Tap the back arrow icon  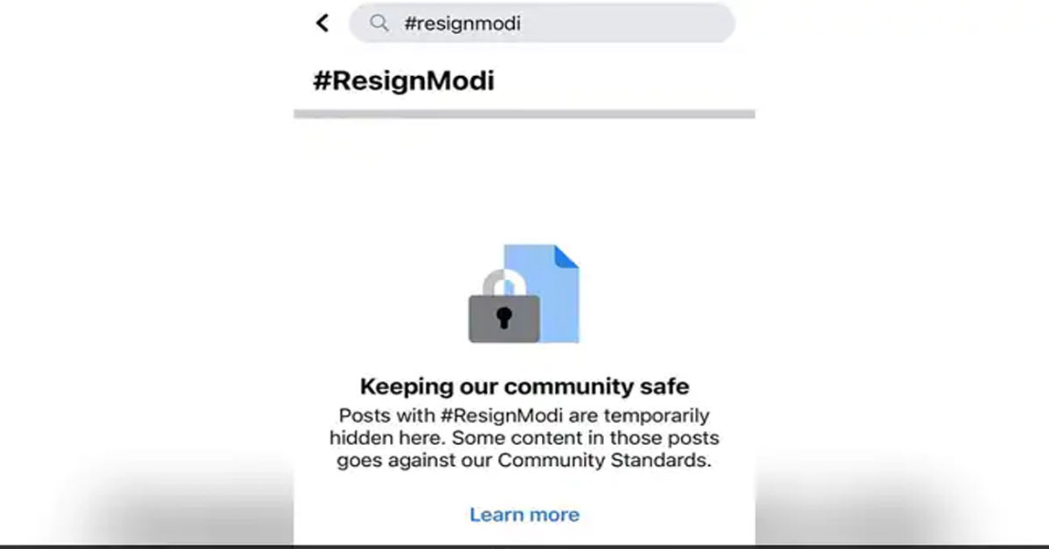(x=323, y=24)
